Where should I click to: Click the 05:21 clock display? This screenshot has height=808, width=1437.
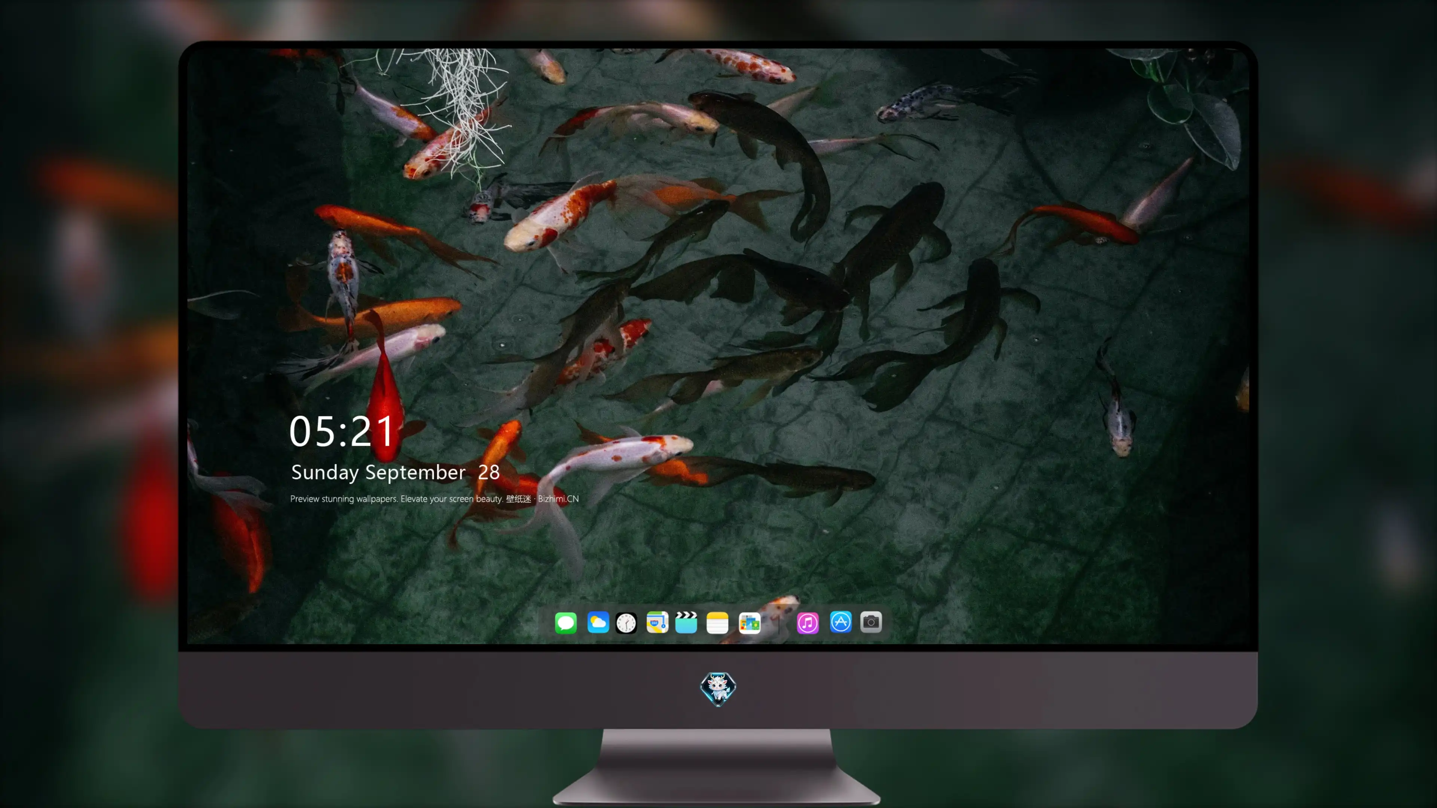point(341,431)
